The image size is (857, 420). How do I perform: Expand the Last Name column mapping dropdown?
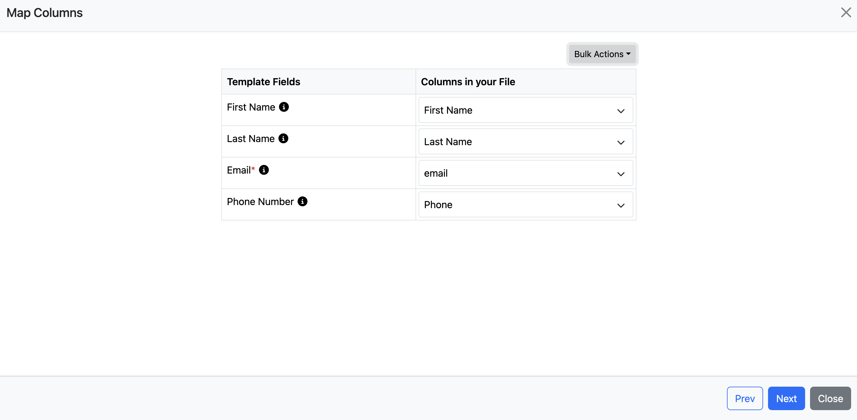[x=525, y=142]
